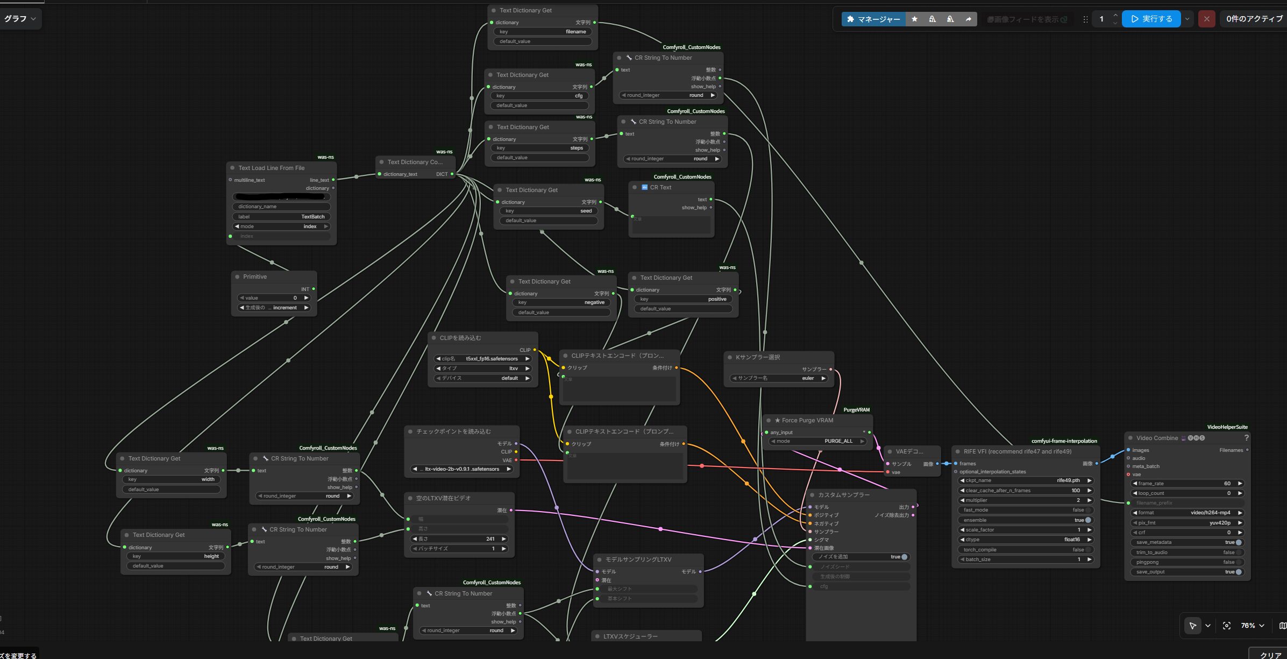Open the 76% zoom level dropdown
The width and height of the screenshot is (1287, 659).
click(1252, 626)
